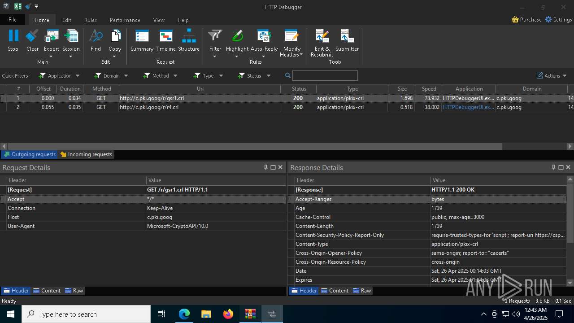The image size is (574, 323).
Task: Click the Clear sessions icon
Action: tap(32, 36)
